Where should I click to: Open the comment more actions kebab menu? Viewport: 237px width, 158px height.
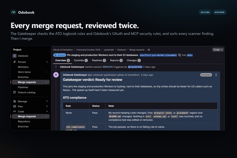pos(216,75)
